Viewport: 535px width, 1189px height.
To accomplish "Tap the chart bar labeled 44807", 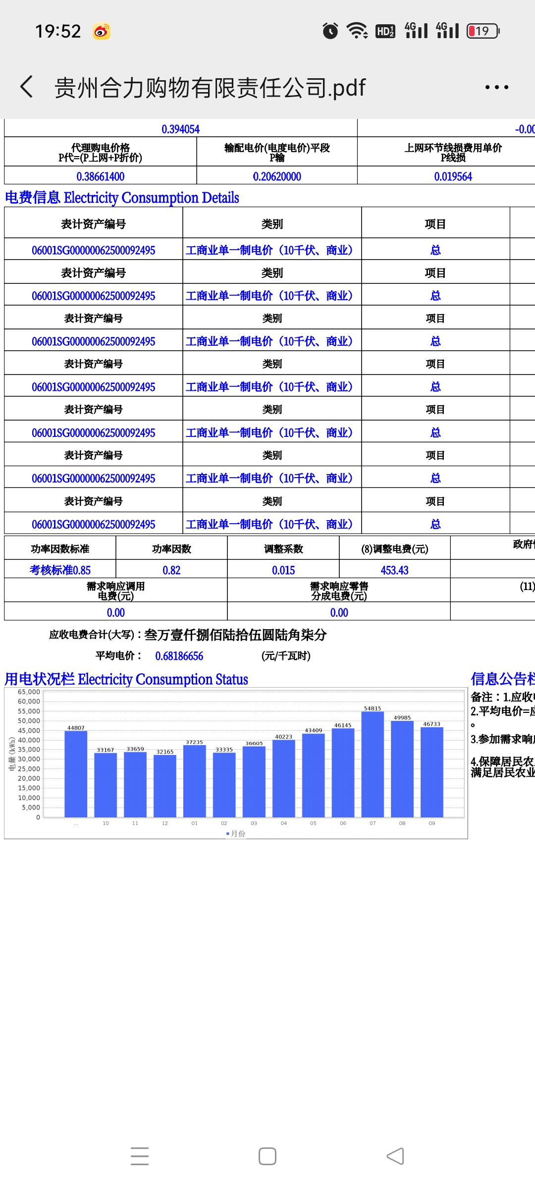I will pos(76,774).
